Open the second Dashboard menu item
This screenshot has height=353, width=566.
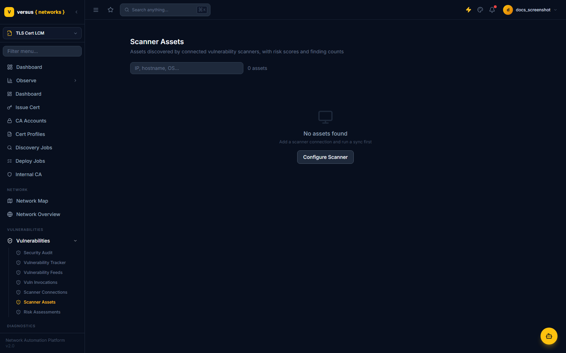click(x=42, y=94)
